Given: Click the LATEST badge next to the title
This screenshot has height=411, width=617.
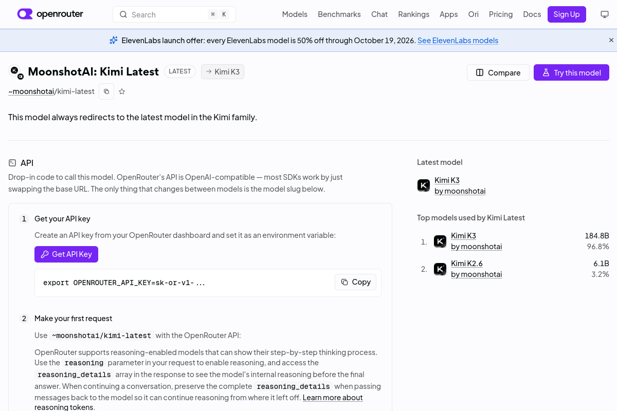Looking at the screenshot, I should [x=180, y=71].
